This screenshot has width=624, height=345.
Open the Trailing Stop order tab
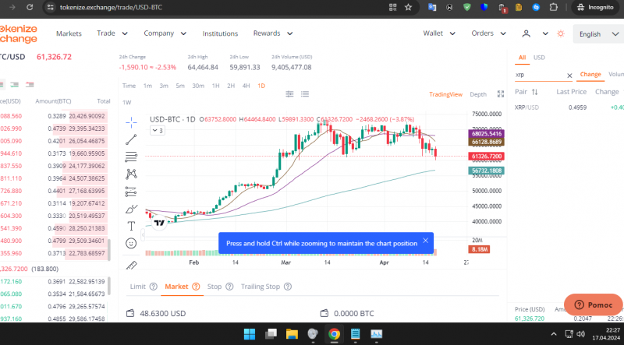point(261,287)
